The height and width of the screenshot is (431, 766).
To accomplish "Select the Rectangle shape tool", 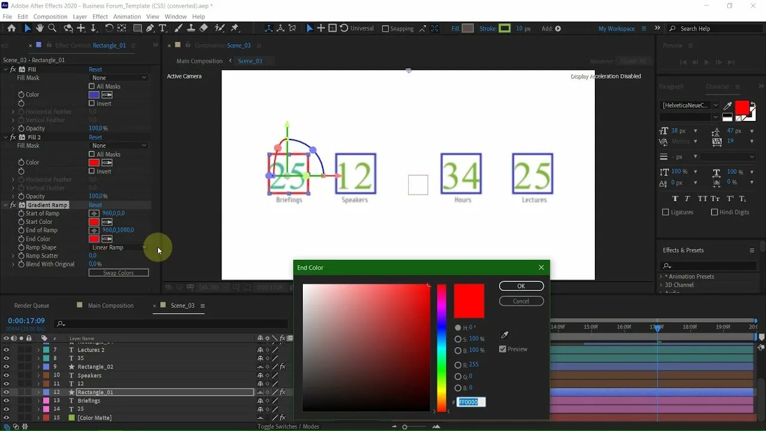I will pyautogui.click(x=138, y=28).
